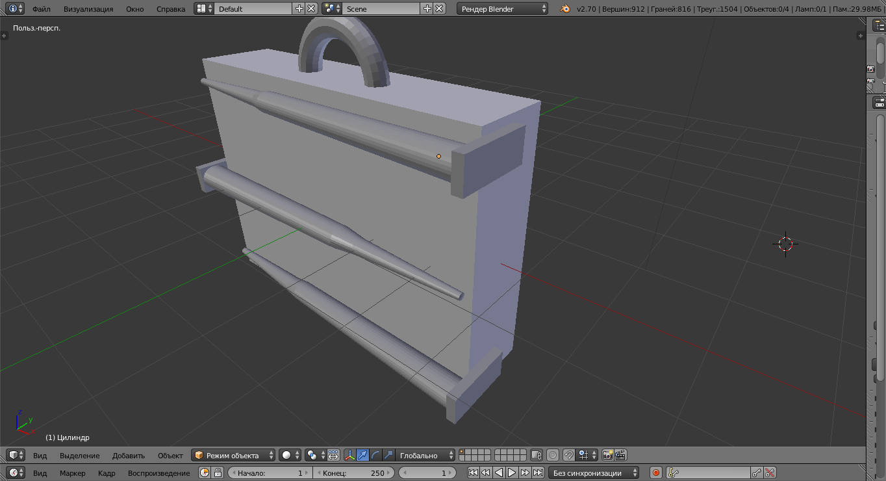
Task: Expand the Рендер Blender engine dropdown
Action: 503,8
